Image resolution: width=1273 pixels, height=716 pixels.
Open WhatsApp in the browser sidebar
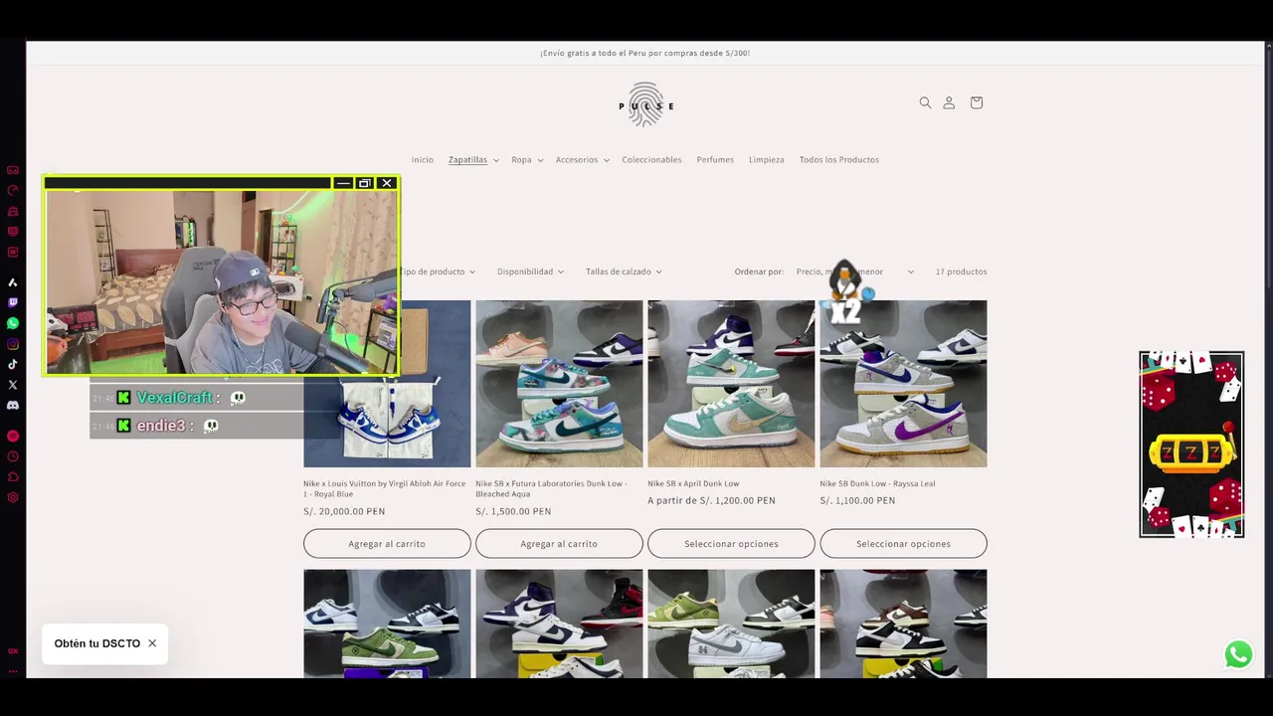[x=13, y=323]
